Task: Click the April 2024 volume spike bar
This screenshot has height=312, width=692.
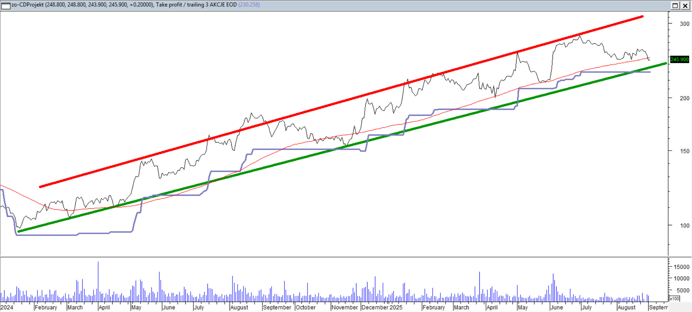Action: [x=98, y=279]
